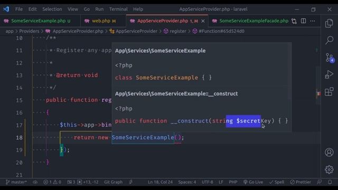The height and width of the screenshot is (190, 338).
Task: Open the Run menu
Action: coord(99,9)
